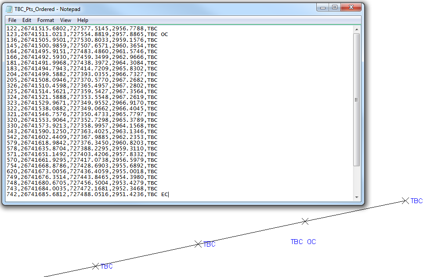Screen dimensions: 427x277
Task: Open the Help menu
Action: pos(82,20)
